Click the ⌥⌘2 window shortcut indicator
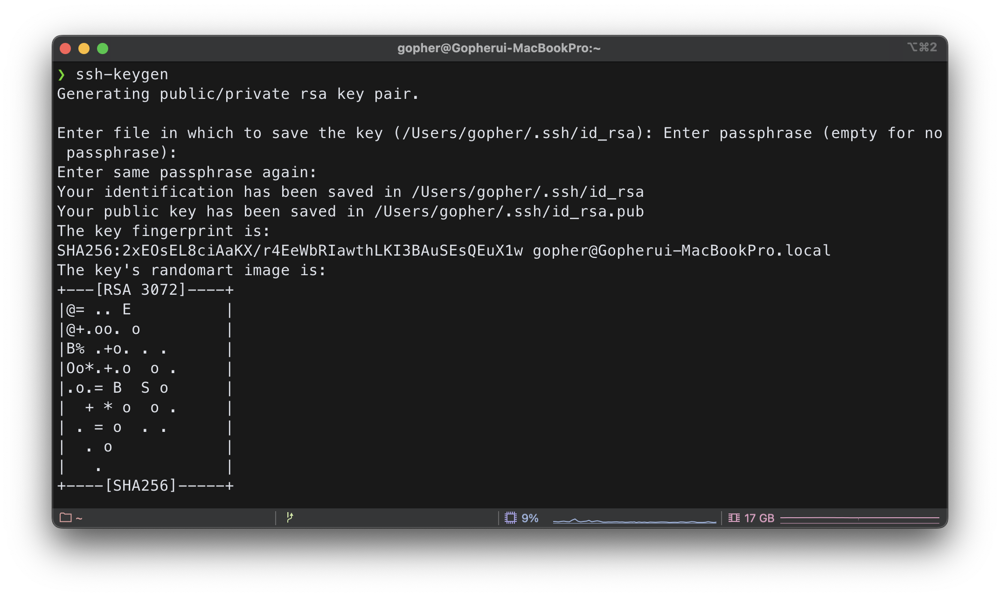Image resolution: width=1000 pixels, height=597 pixels. point(922,47)
